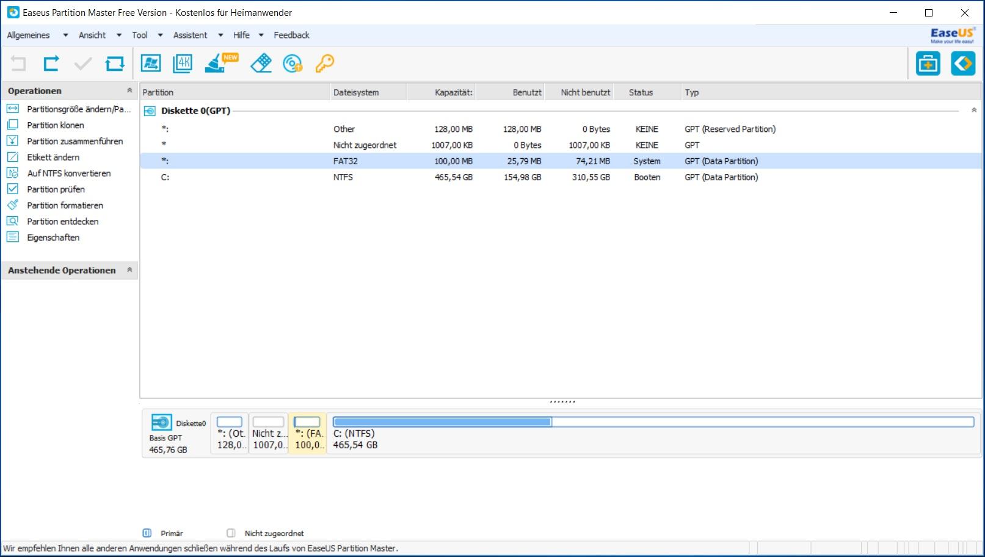985x557 pixels.
Task: Click the Etikett ändern icon
Action: tap(13, 157)
